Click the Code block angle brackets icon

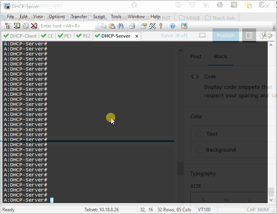[195, 76]
